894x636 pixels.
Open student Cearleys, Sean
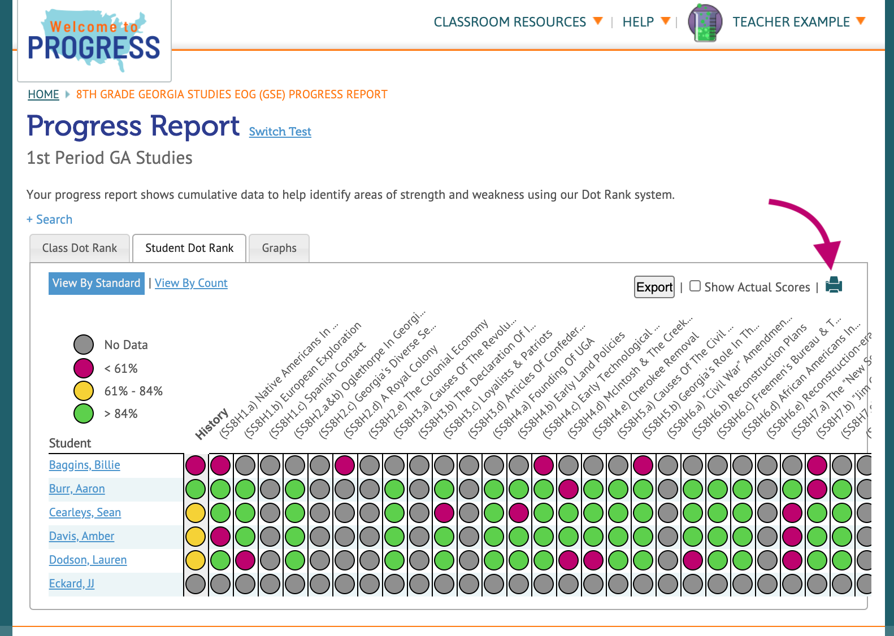pos(85,512)
